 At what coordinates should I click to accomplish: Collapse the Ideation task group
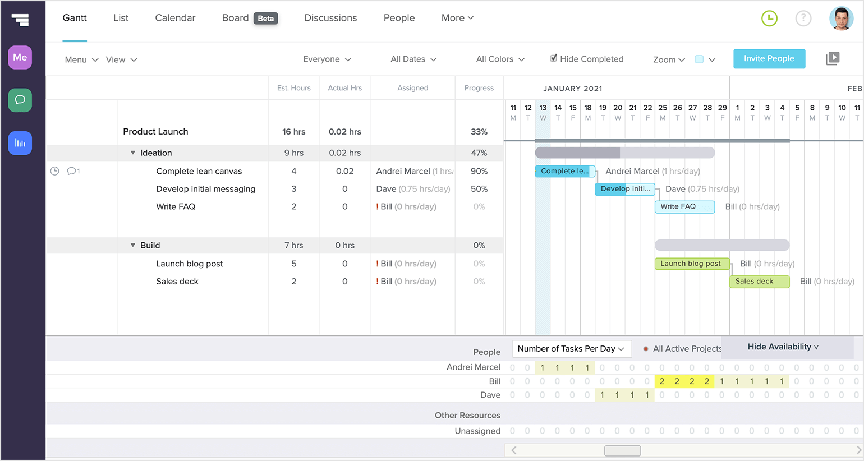[133, 152]
